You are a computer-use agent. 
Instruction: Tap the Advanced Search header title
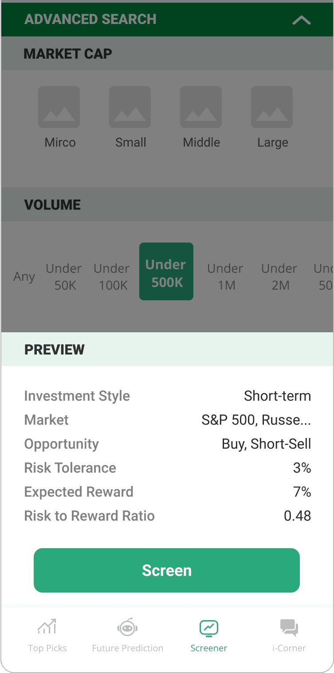coord(90,19)
